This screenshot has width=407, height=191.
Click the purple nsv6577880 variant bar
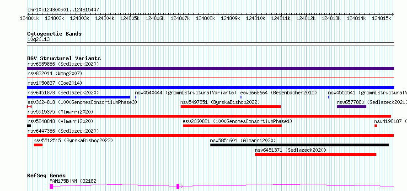[x=352, y=107]
